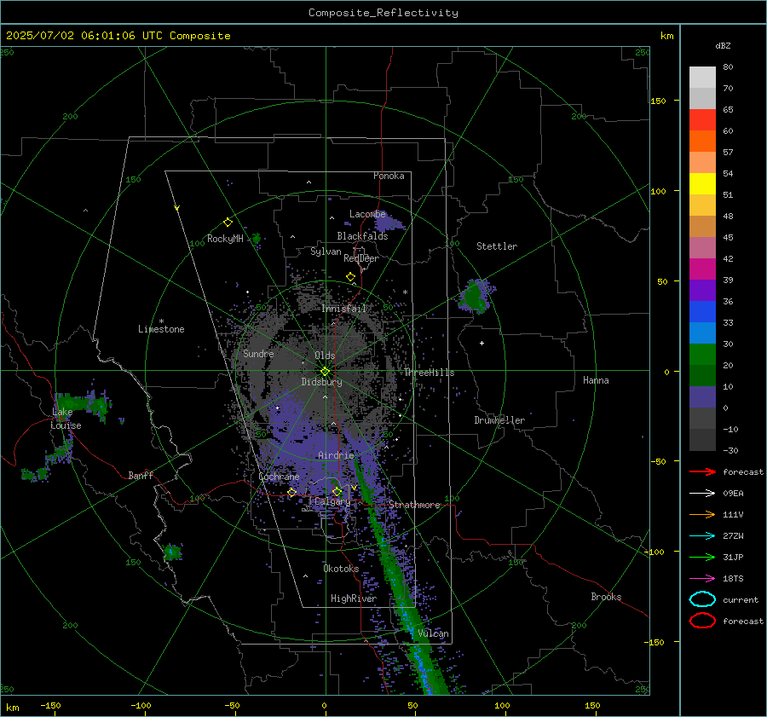767x717 pixels.
Task: Click the Airdrie city label
Action: [x=336, y=455]
